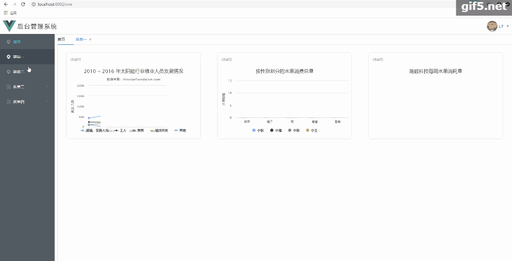Click the chart3 card label

tap(378, 60)
